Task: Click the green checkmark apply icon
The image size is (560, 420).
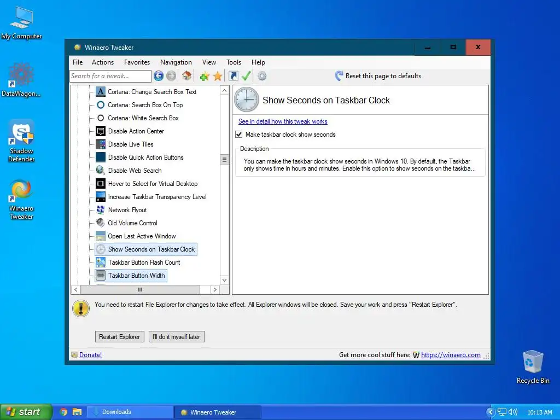Action: point(246,75)
